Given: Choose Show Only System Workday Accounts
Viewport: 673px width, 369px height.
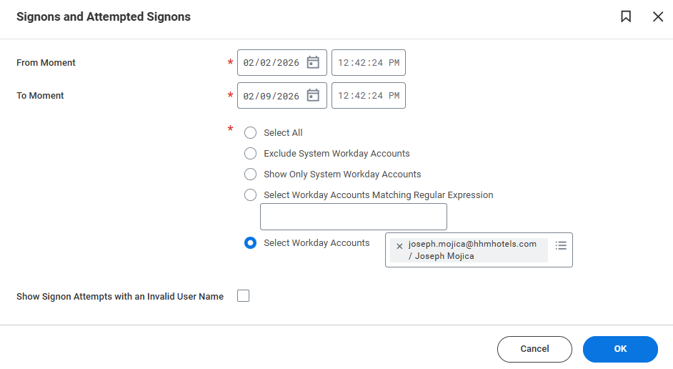Looking at the screenshot, I should (250, 174).
